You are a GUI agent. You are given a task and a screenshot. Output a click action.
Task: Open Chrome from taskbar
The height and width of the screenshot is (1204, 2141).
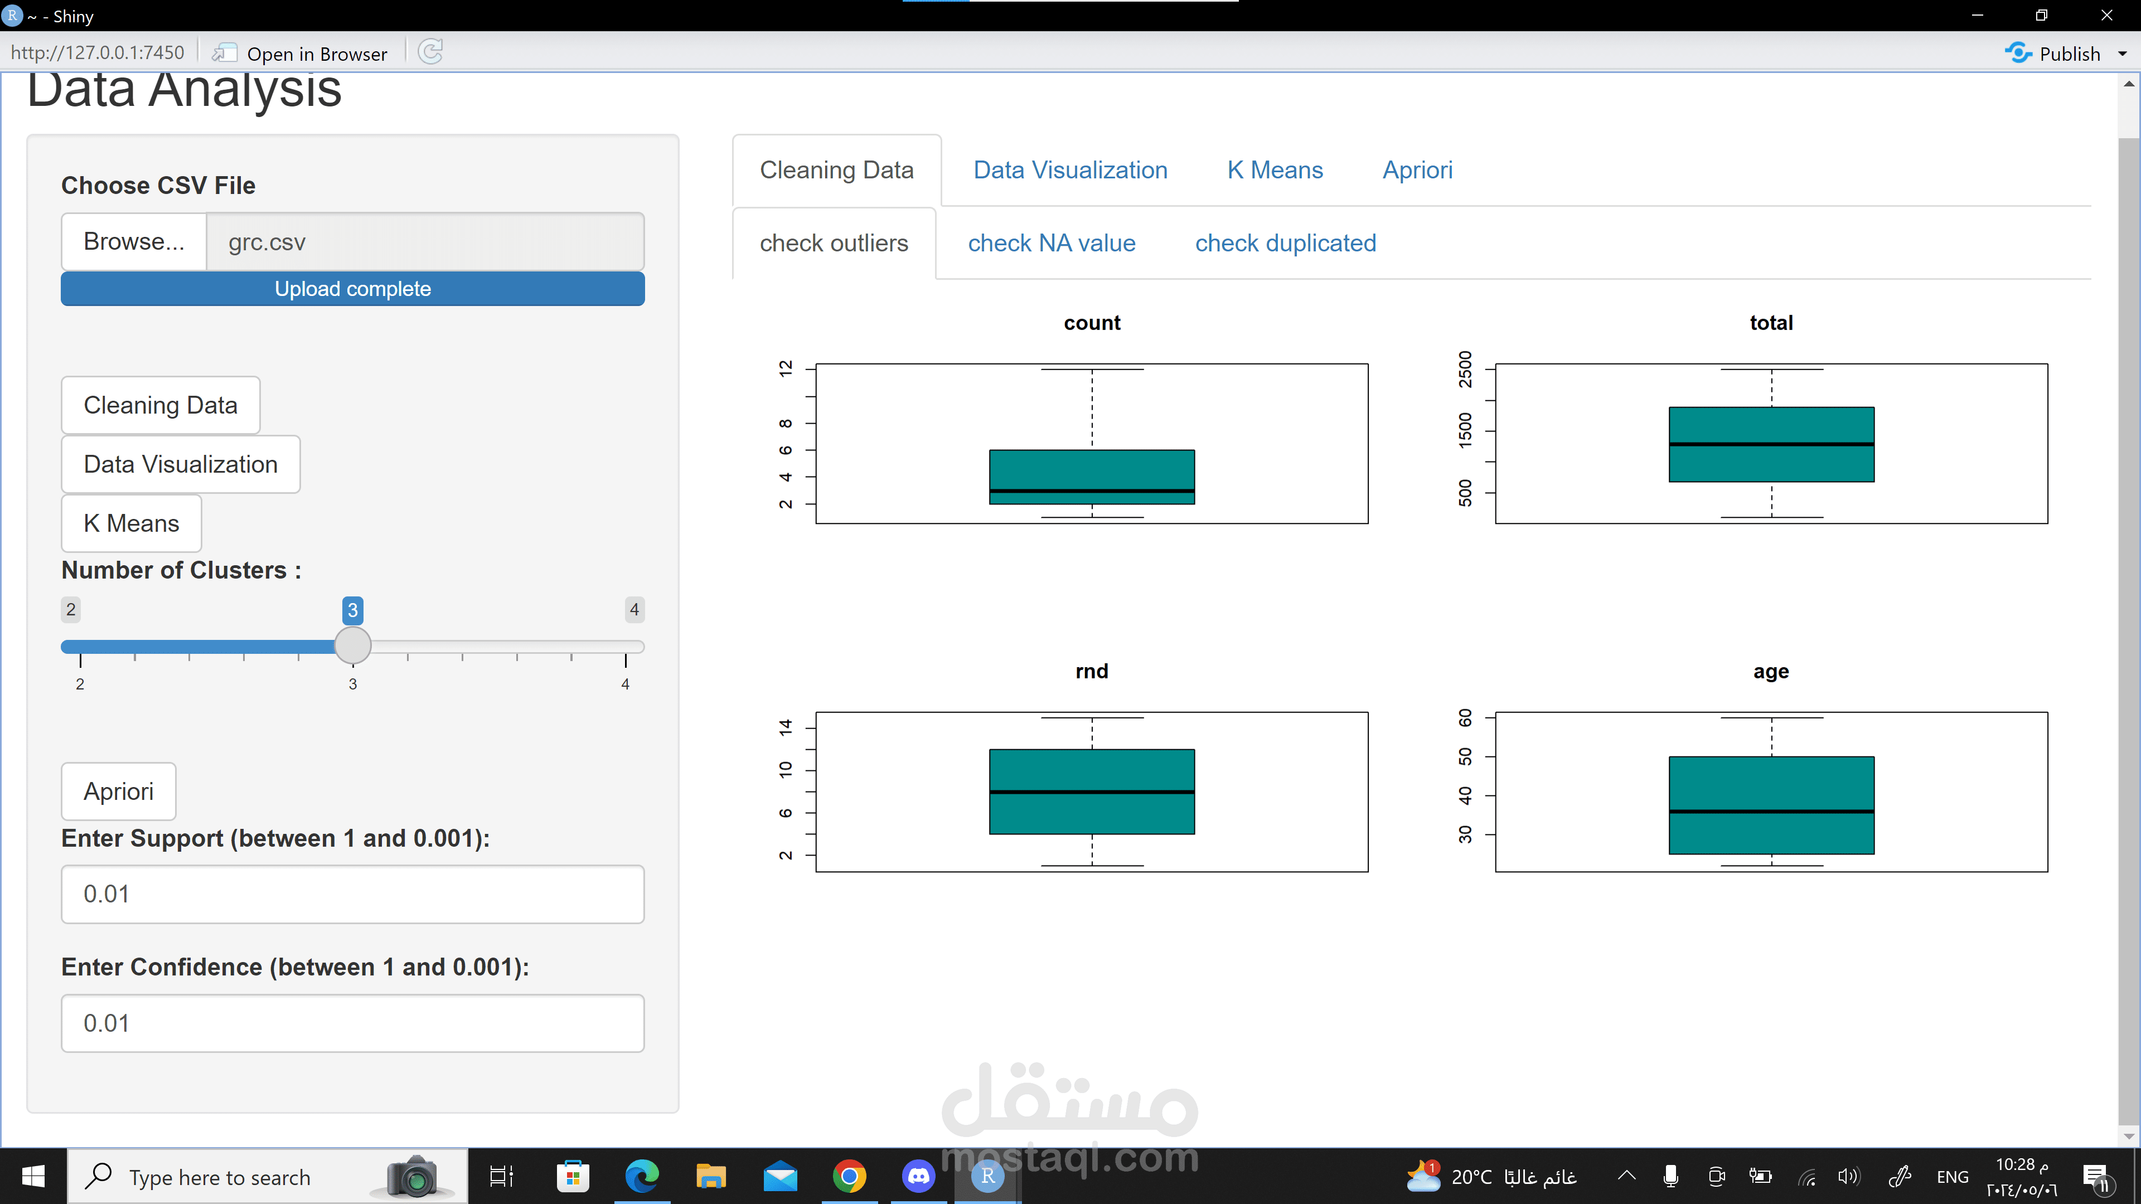pos(849,1177)
